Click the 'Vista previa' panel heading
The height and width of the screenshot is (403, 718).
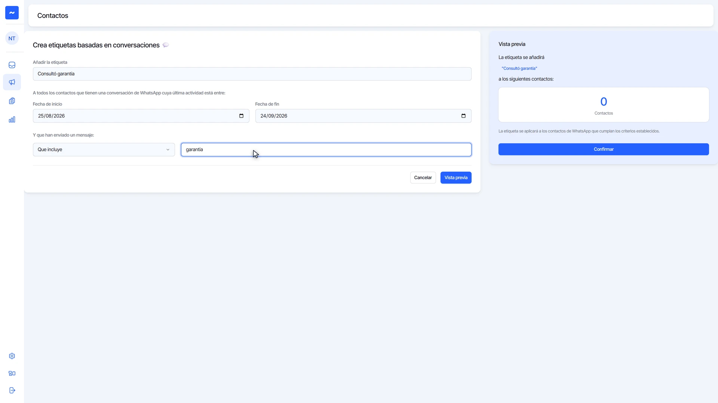click(x=512, y=44)
